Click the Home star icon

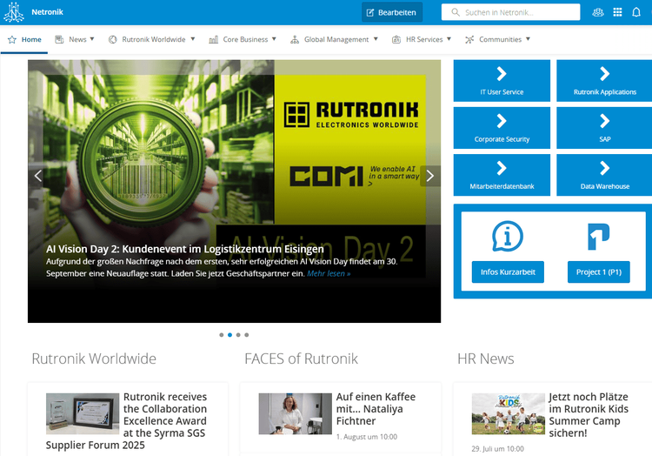[x=12, y=39]
